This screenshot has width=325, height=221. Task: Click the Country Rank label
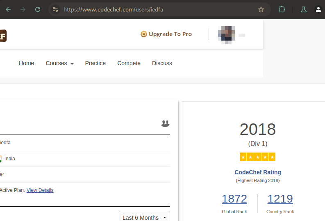coord(280,212)
